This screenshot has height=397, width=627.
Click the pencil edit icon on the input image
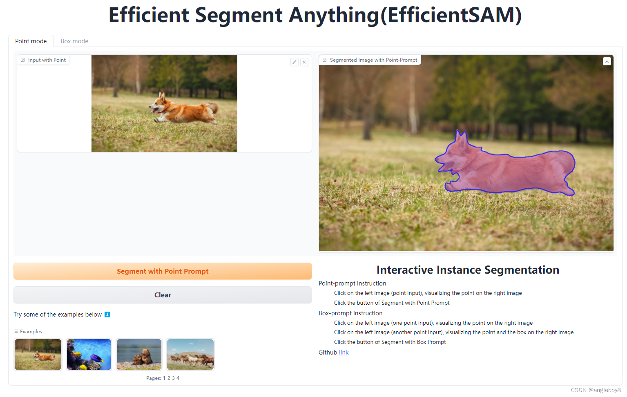pyautogui.click(x=295, y=62)
